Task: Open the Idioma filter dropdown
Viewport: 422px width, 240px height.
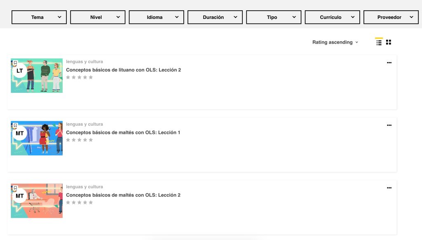Action: [x=156, y=17]
